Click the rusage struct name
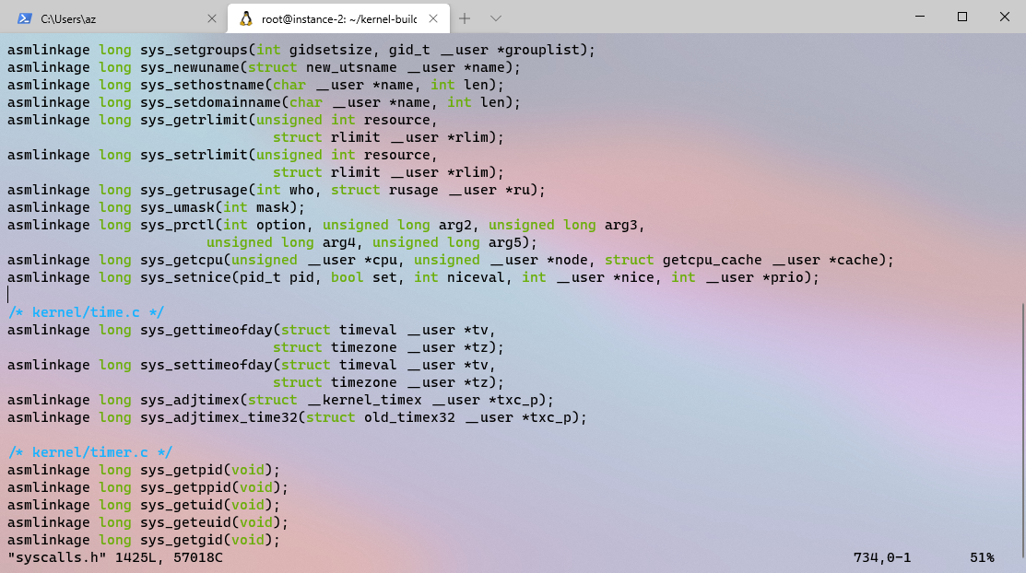Viewport: 1026px width, 573px height. 414,191
